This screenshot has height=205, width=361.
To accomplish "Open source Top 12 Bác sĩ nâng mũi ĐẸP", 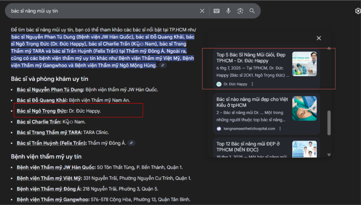I will point(248,147).
